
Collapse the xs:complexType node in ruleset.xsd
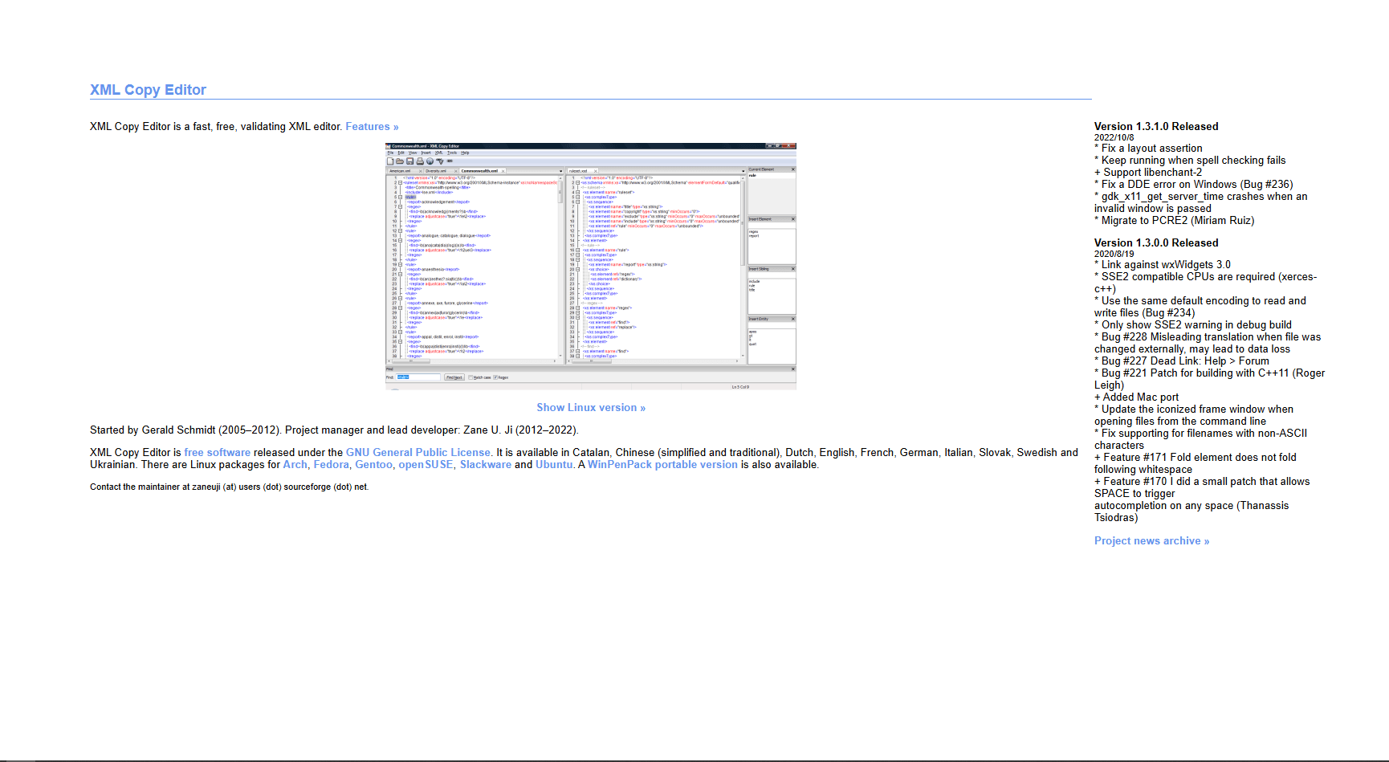coord(577,197)
